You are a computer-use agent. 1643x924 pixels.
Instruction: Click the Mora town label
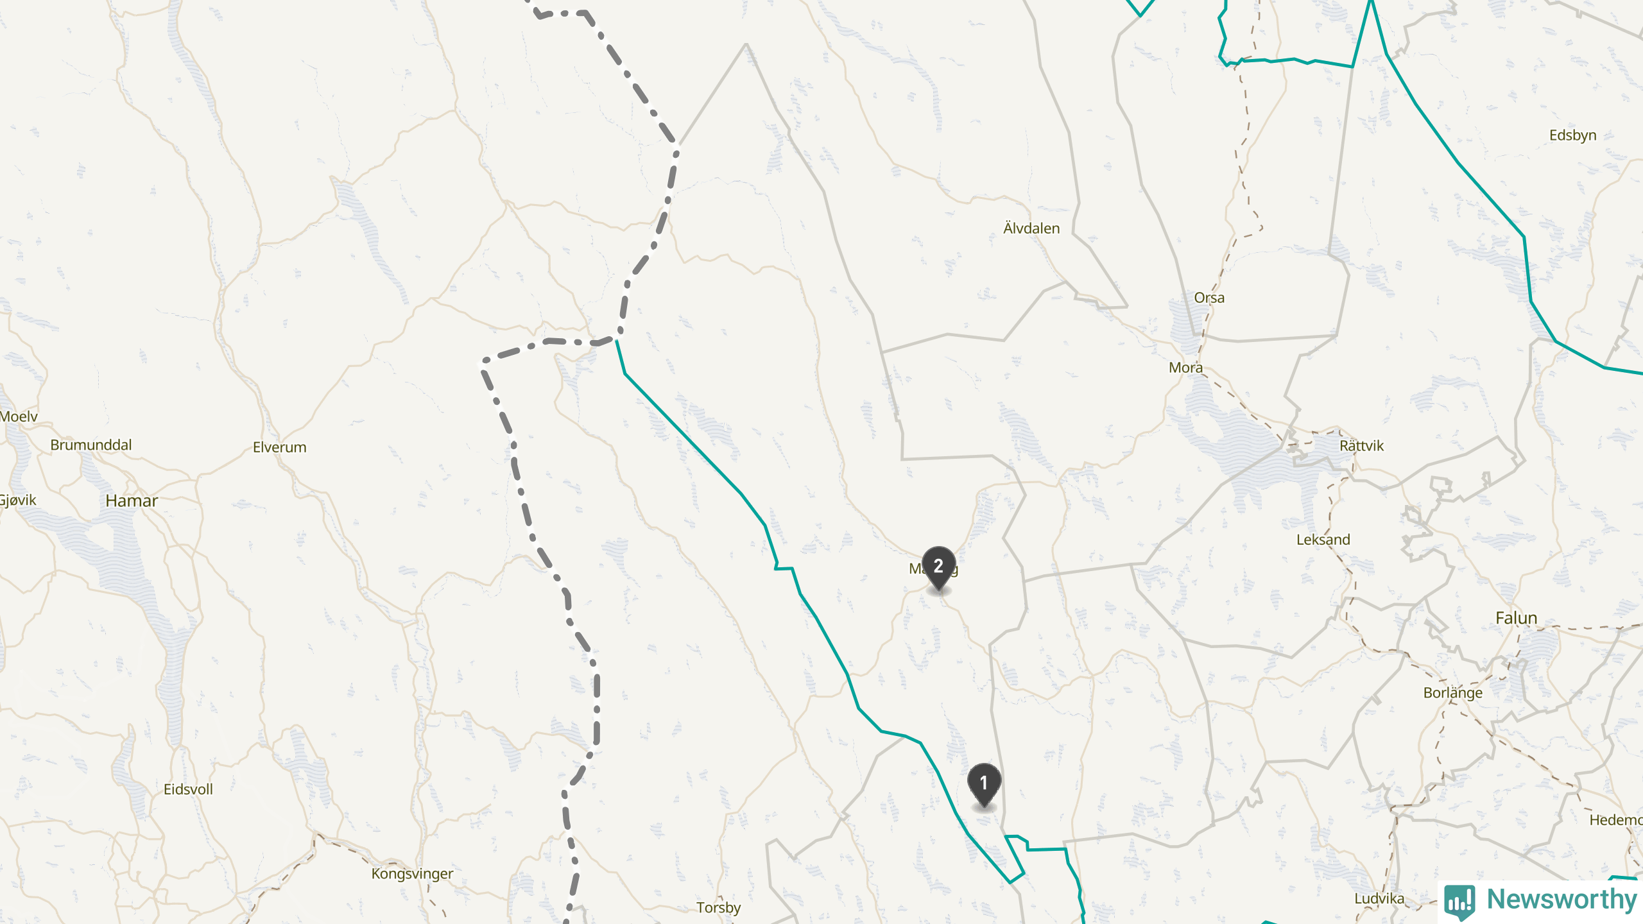(x=1185, y=368)
